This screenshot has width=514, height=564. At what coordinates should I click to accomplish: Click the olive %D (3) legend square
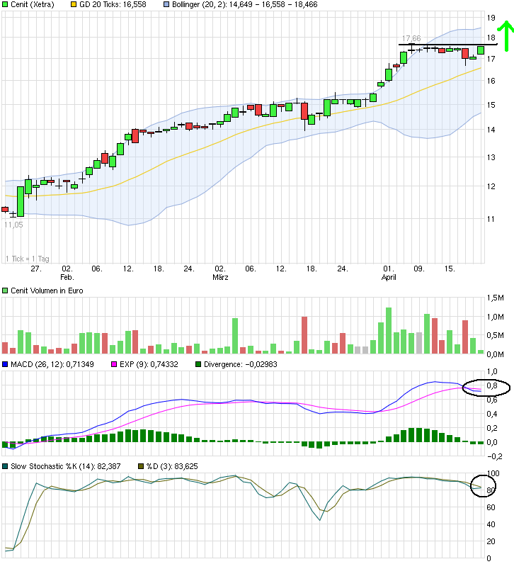142,466
